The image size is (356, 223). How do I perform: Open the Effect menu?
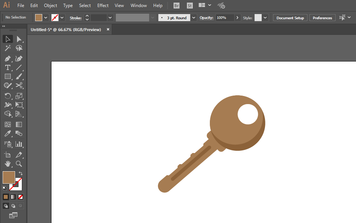[x=103, y=6]
